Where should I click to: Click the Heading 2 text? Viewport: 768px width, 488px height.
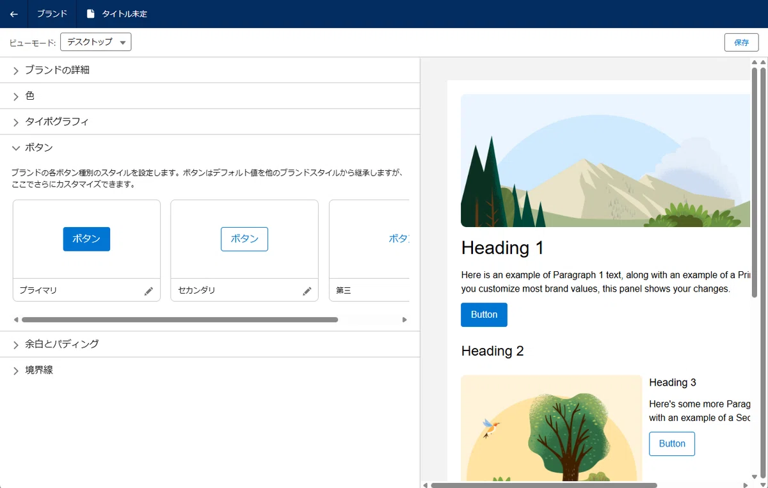(492, 351)
